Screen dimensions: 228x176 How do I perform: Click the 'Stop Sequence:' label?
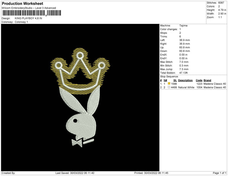(169, 77)
